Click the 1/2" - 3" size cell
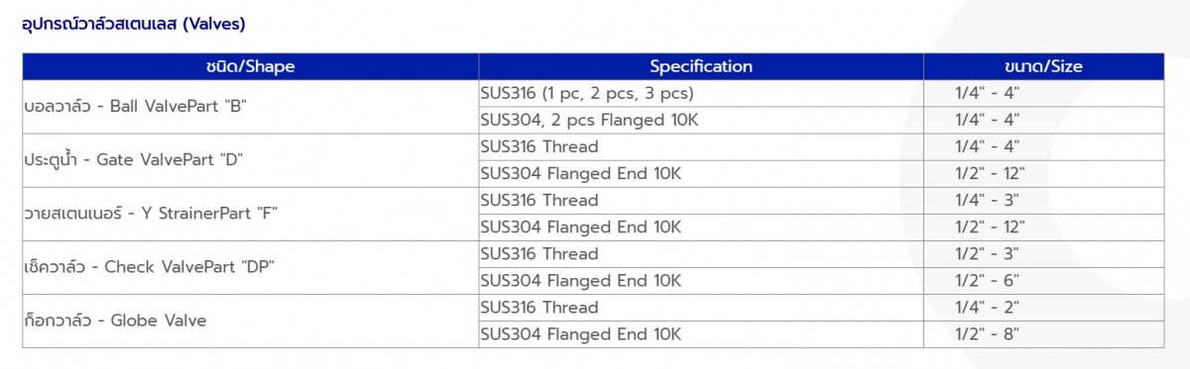Screen dimensions: 1190x369 coord(1043,254)
